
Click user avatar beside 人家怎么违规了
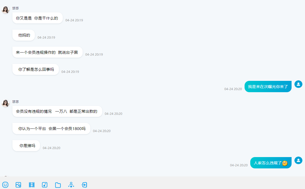[298, 160]
